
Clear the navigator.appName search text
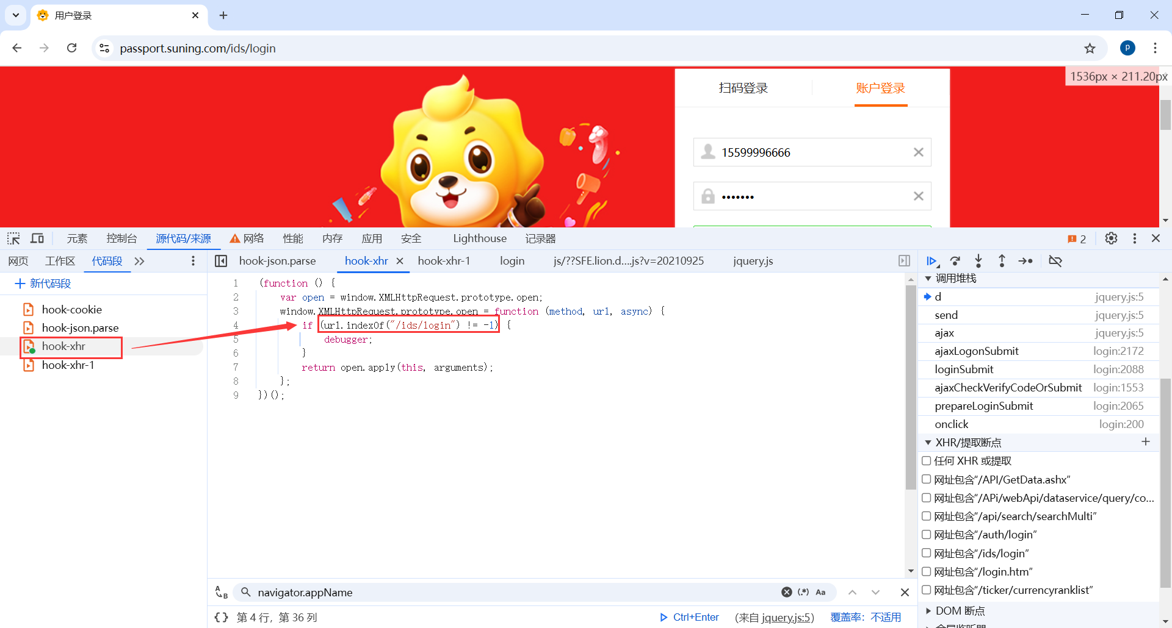click(x=787, y=592)
